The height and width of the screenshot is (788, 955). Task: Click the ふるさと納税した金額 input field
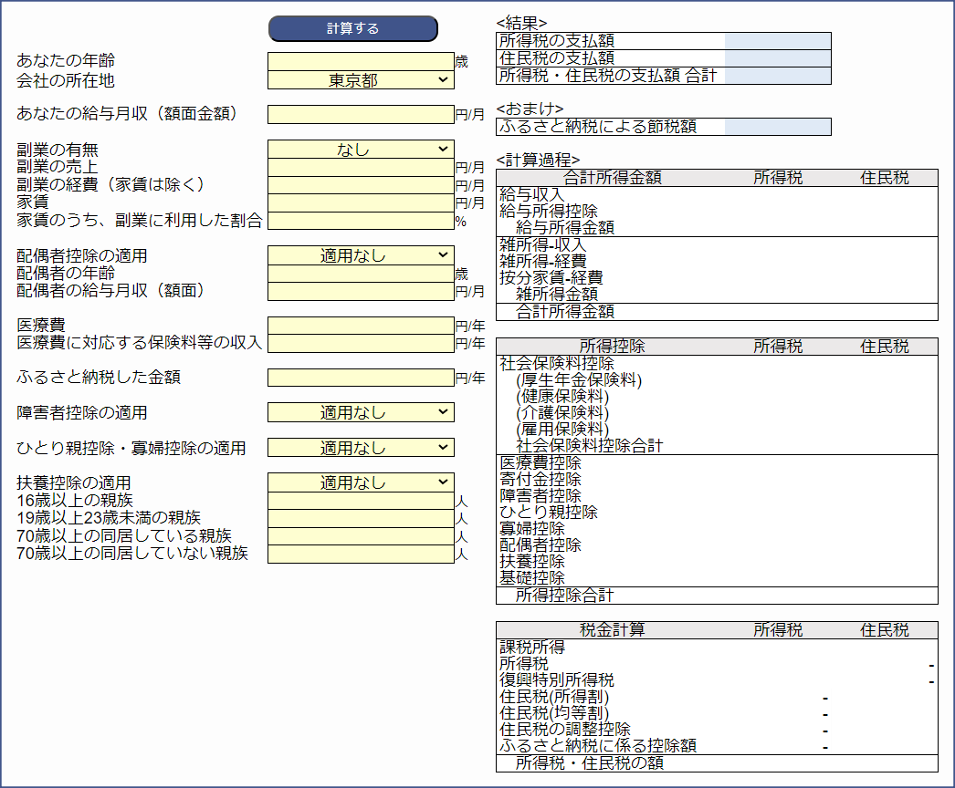[361, 378]
